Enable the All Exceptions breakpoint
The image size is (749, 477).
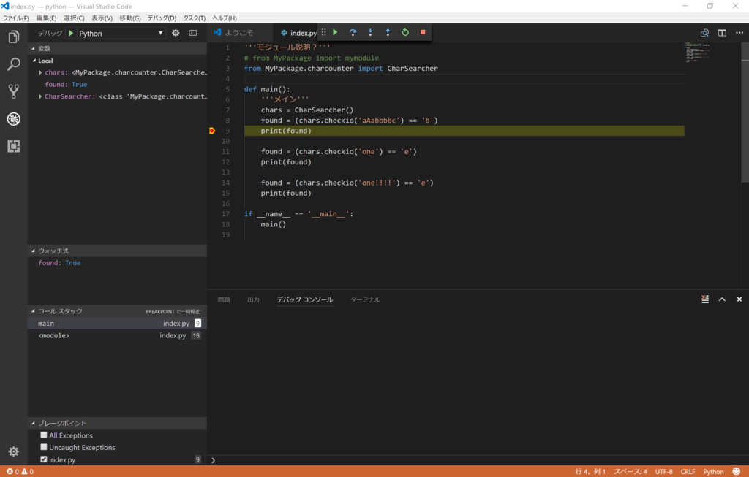43,435
